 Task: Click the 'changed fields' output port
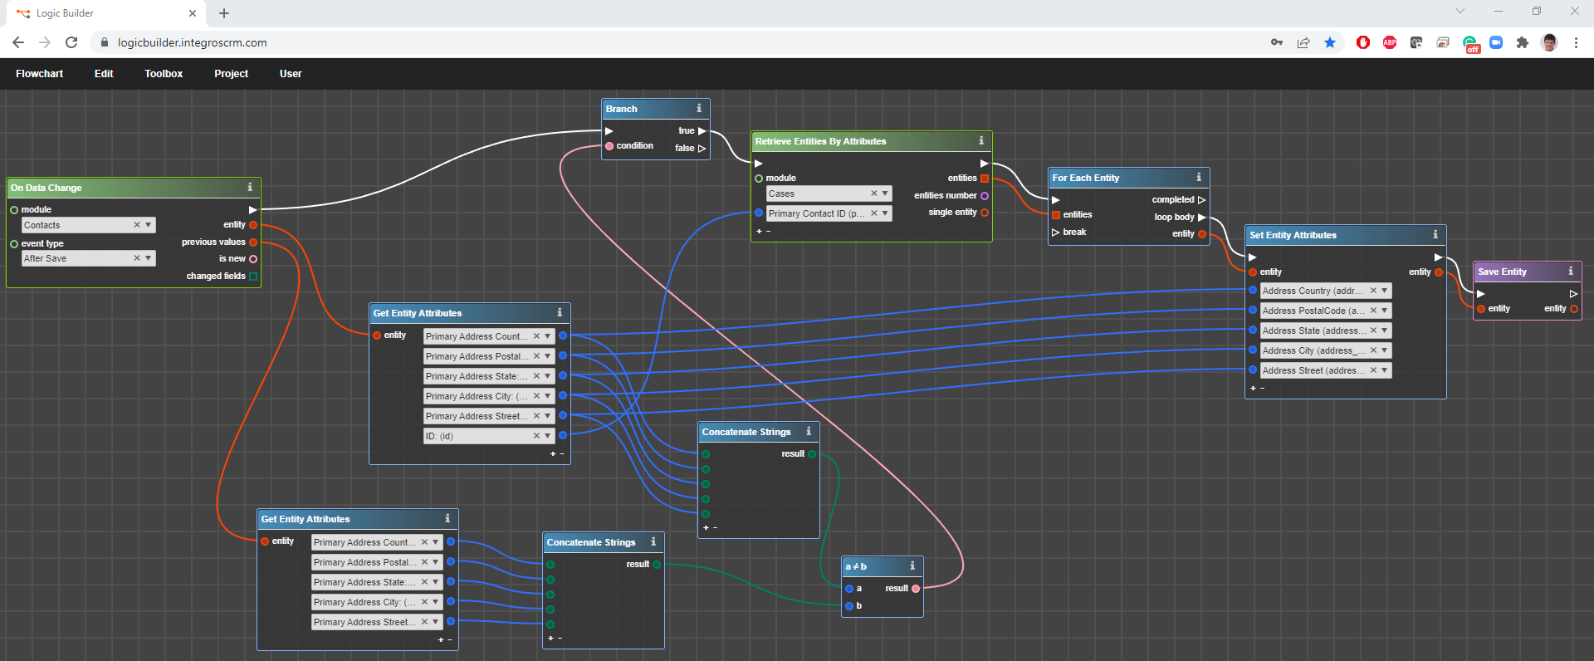253,277
